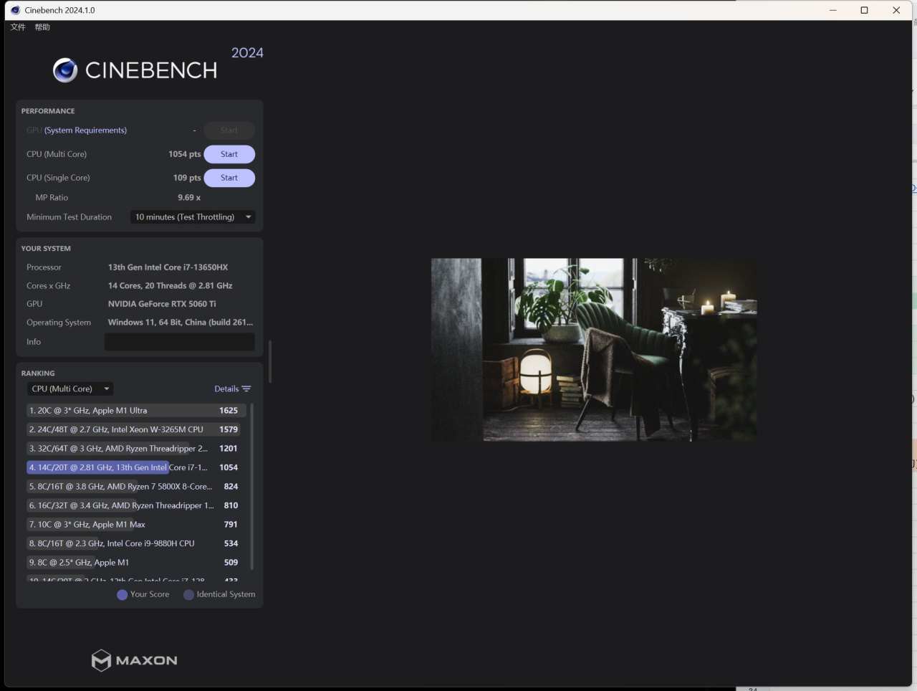Click the left panel scrollbar

[270, 362]
